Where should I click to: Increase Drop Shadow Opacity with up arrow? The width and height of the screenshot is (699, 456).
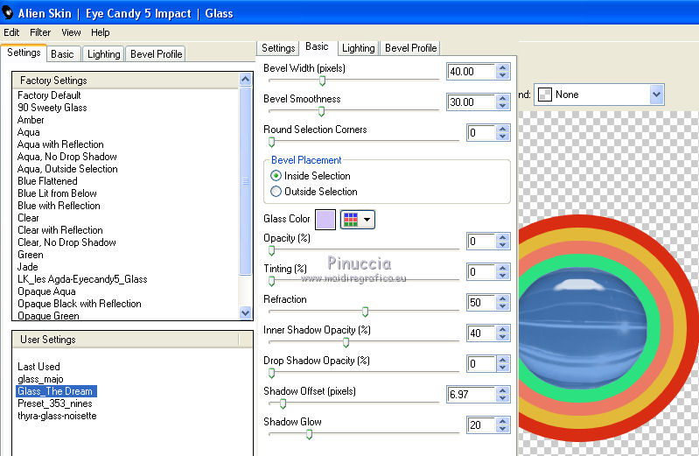coord(503,360)
